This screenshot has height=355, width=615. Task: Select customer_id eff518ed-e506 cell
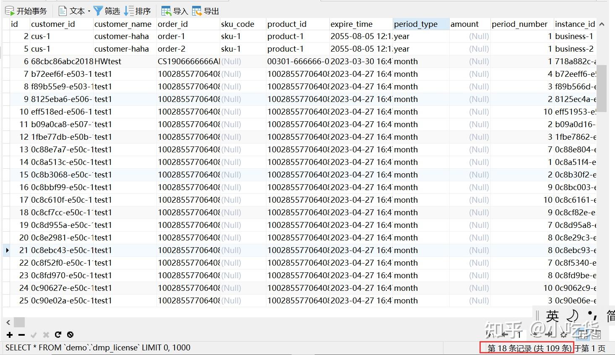coord(62,112)
